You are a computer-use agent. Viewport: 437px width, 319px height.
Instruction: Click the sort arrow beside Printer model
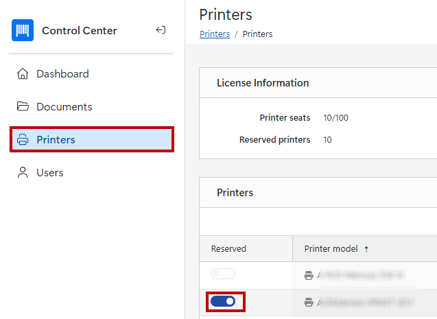tap(366, 249)
